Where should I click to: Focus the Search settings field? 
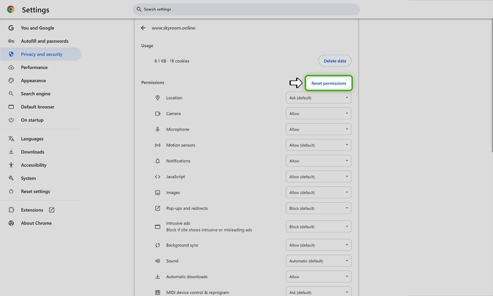(x=250, y=9)
